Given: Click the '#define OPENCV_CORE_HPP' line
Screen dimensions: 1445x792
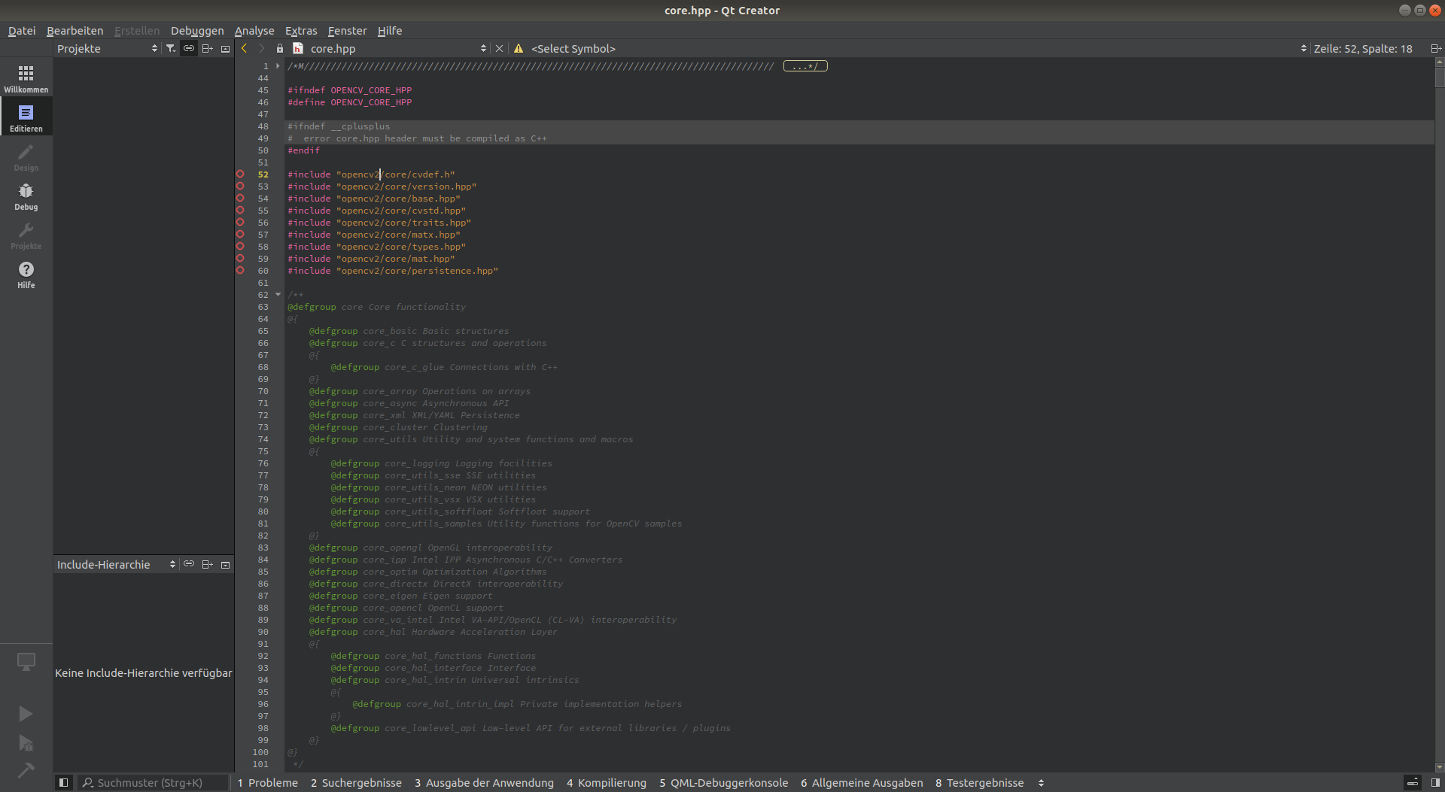Looking at the screenshot, I should (x=349, y=102).
